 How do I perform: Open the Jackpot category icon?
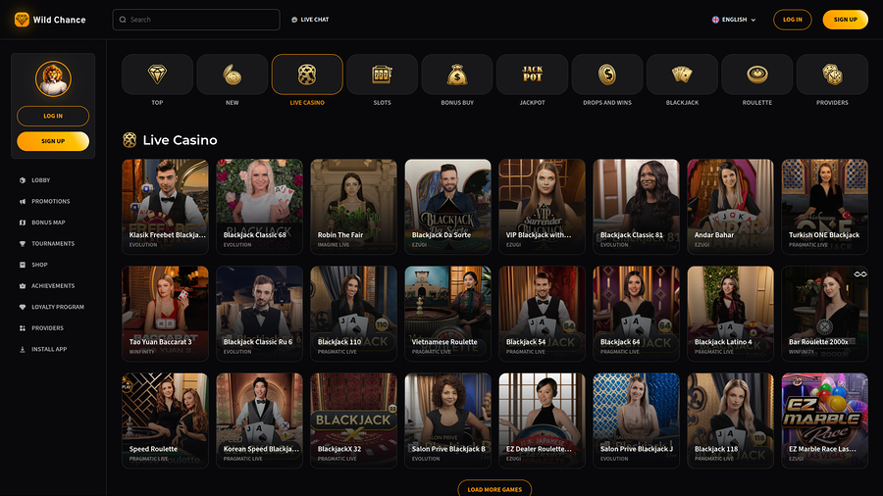[x=532, y=74]
